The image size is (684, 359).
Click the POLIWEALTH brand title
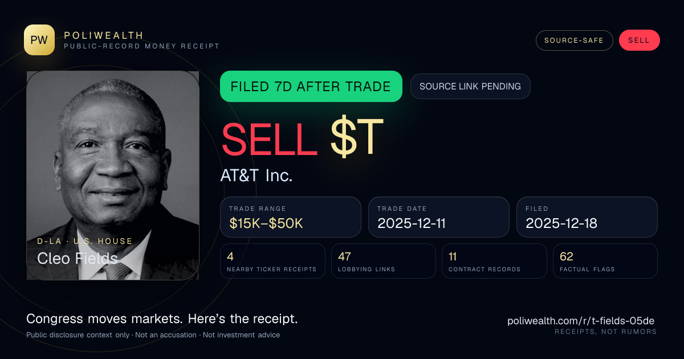click(x=104, y=35)
